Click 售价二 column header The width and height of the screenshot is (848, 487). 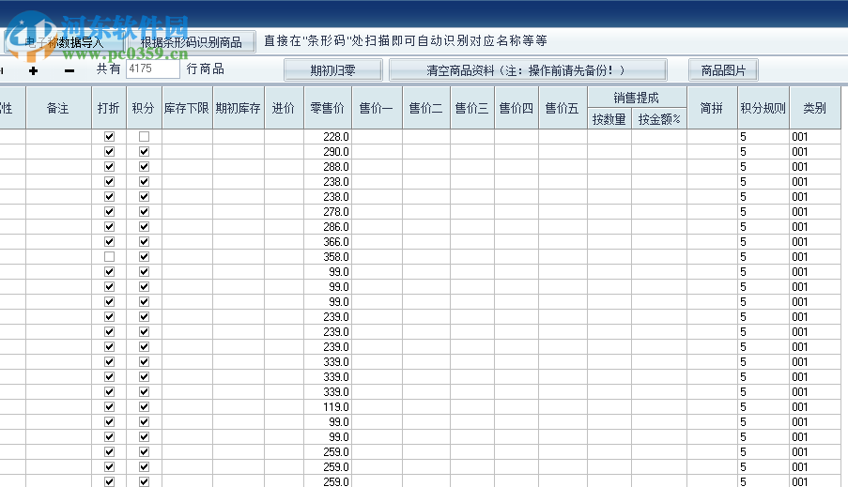coord(426,108)
